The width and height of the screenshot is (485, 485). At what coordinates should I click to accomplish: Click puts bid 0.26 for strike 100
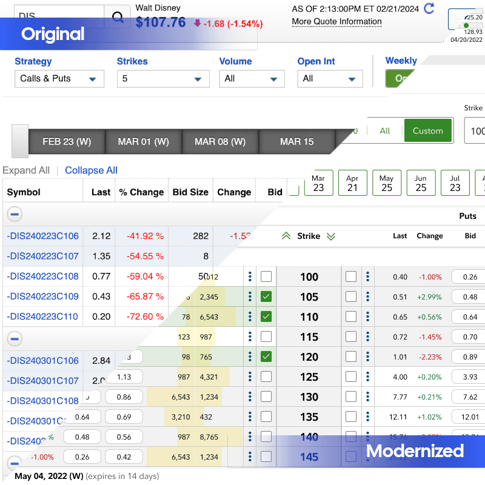[468, 276]
